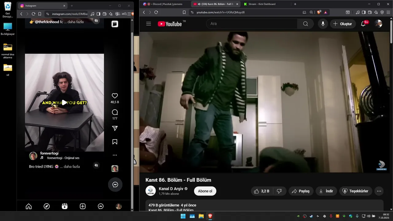Open File Explorer from taskbar
This screenshot has width=393, height=221.
click(201, 216)
